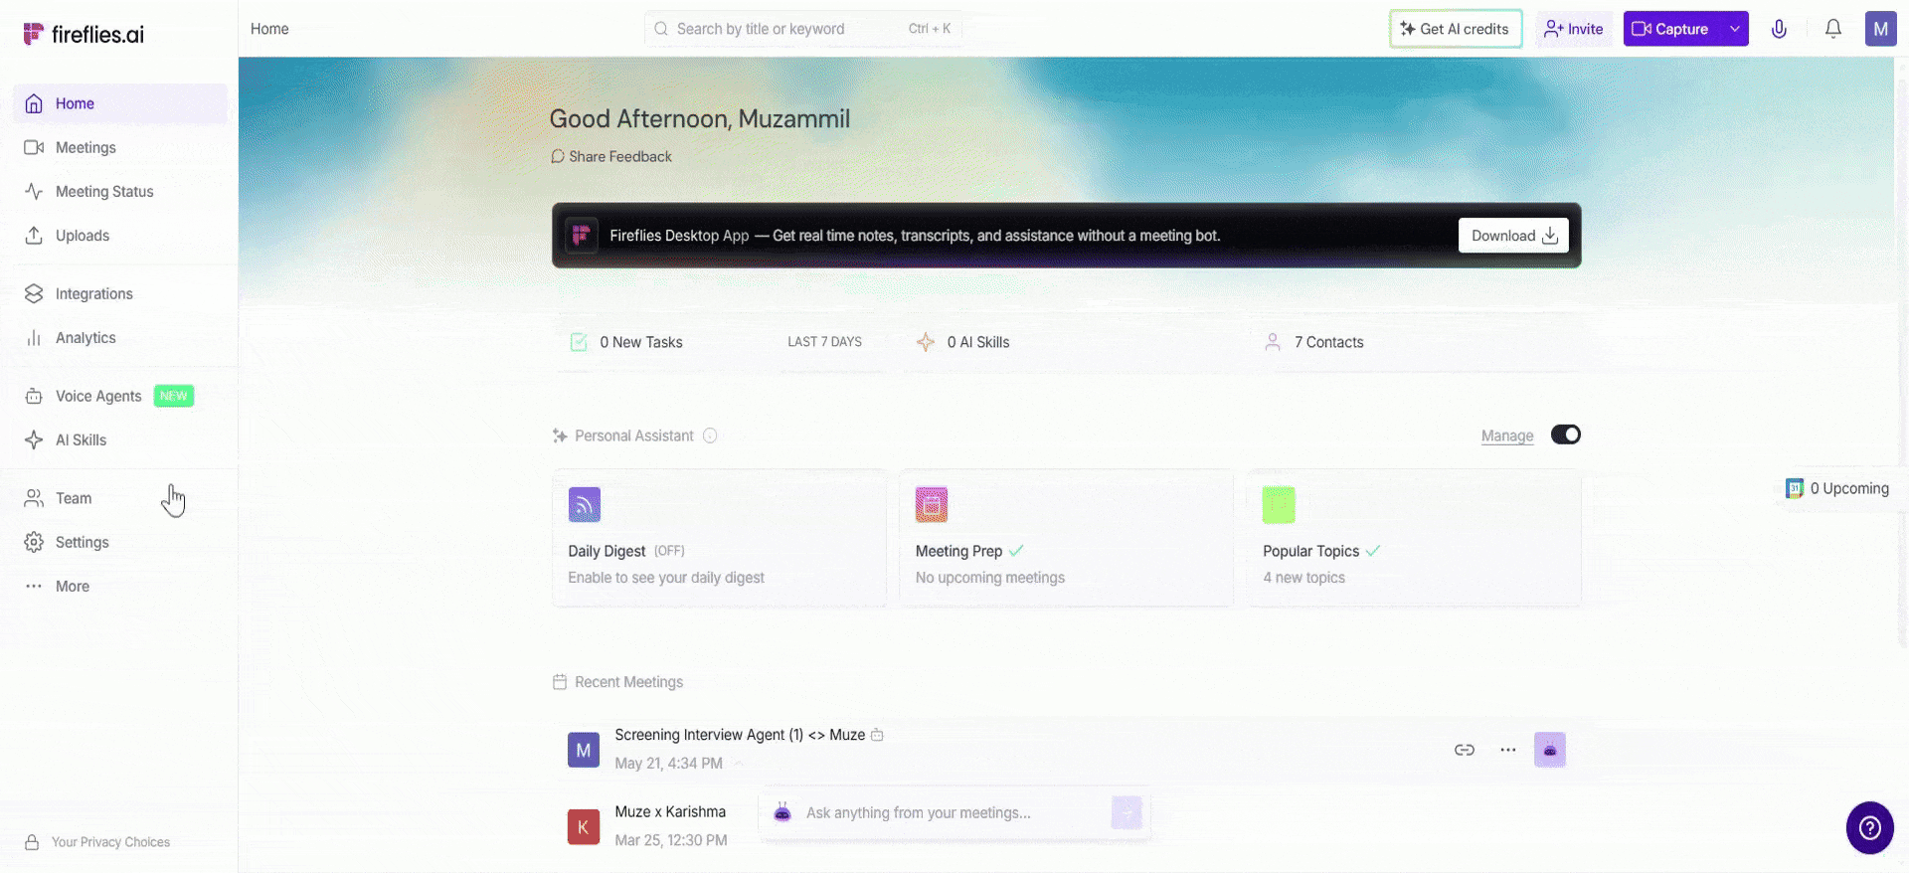The width and height of the screenshot is (1909, 873).
Task: Focus the Ask anything from your meetings field
Action: pyautogui.click(x=953, y=812)
